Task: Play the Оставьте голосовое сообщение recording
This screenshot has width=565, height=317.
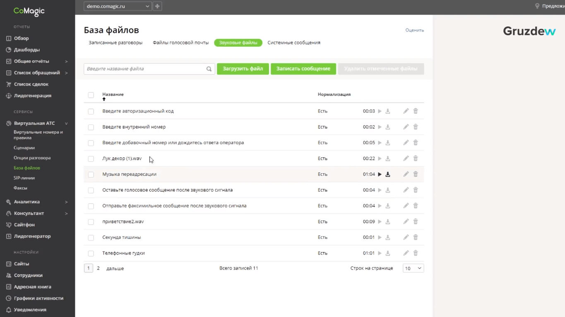Action: (x=380, y=190)
